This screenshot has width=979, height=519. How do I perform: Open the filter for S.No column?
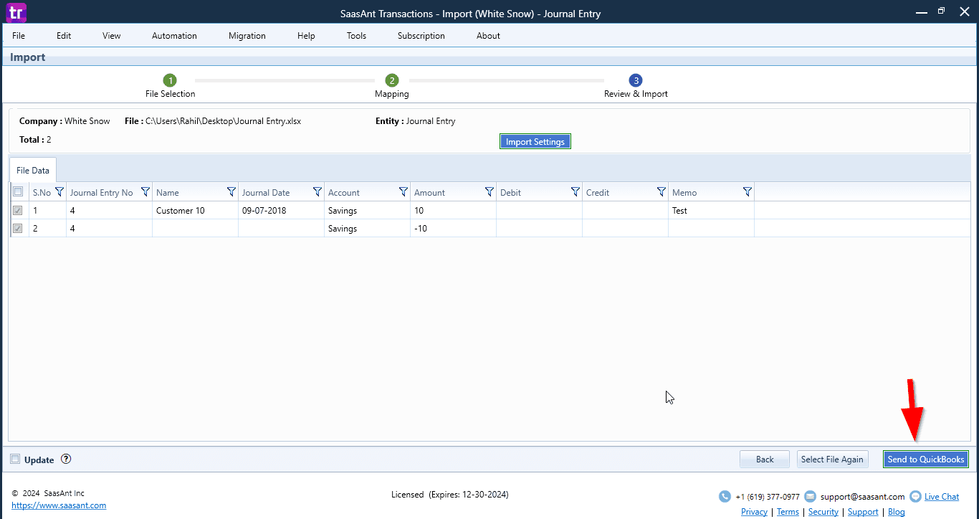coord(59,192)
